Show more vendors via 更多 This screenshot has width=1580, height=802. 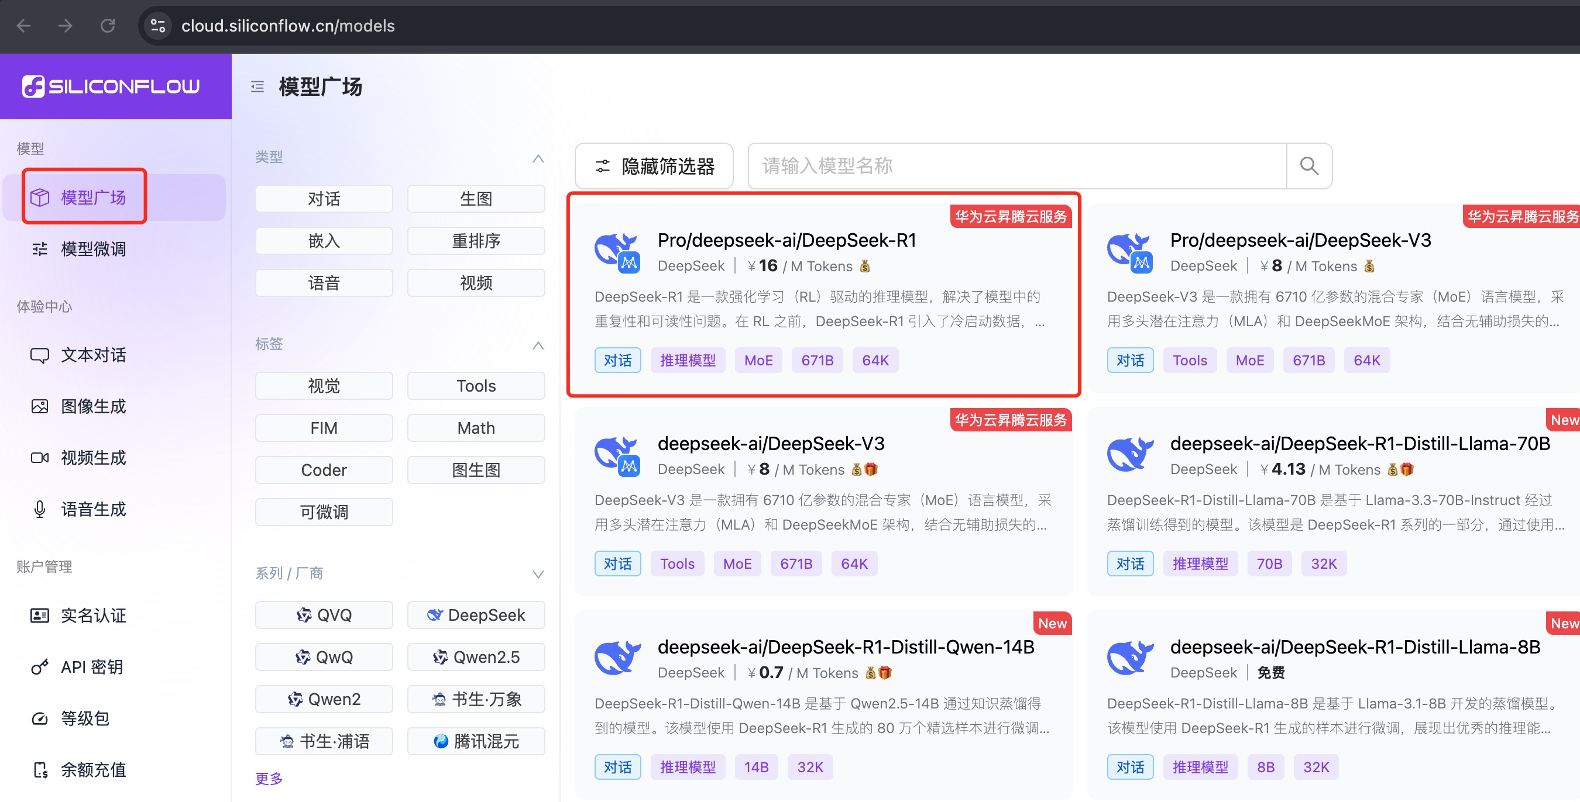pos(269,778)
